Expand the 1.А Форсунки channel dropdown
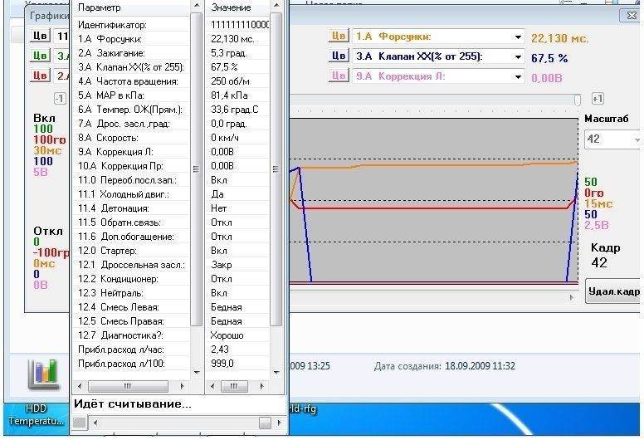 pos(518,37)
